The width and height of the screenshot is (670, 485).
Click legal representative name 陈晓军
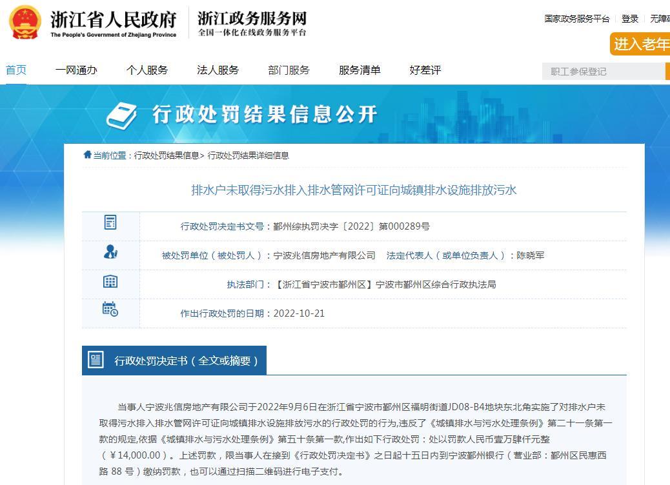point(531,255)
